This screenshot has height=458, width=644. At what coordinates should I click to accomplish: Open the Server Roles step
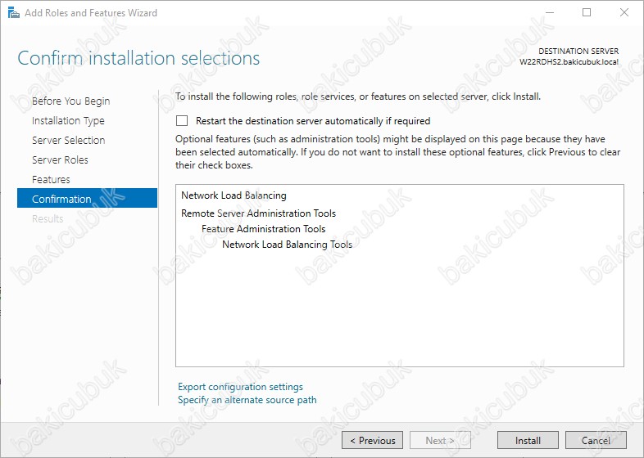[x=60, y=160]
